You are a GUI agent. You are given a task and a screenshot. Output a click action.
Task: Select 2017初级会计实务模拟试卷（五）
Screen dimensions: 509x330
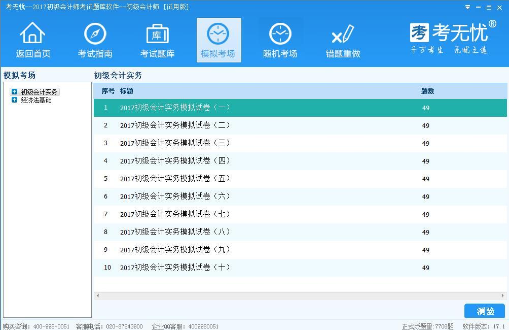point(300,179)
